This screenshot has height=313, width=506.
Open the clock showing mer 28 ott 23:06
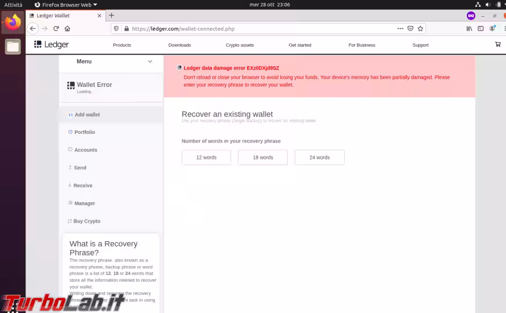[270, 5]
